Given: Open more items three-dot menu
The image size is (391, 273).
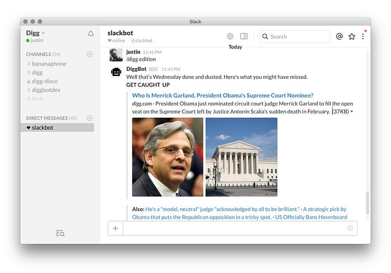Looking at the screenshot, I should pos(363,36).
